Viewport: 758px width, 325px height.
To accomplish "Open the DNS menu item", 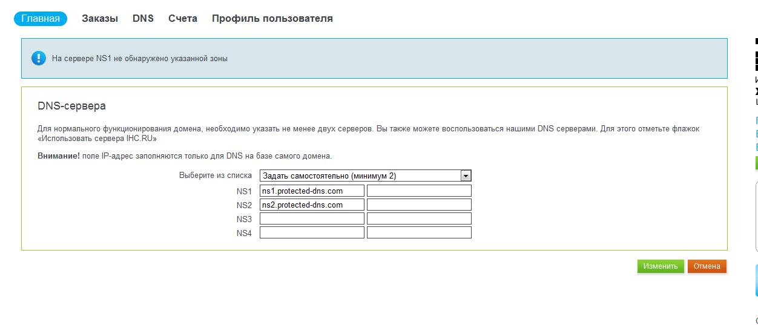I will [x=143, y=18].
